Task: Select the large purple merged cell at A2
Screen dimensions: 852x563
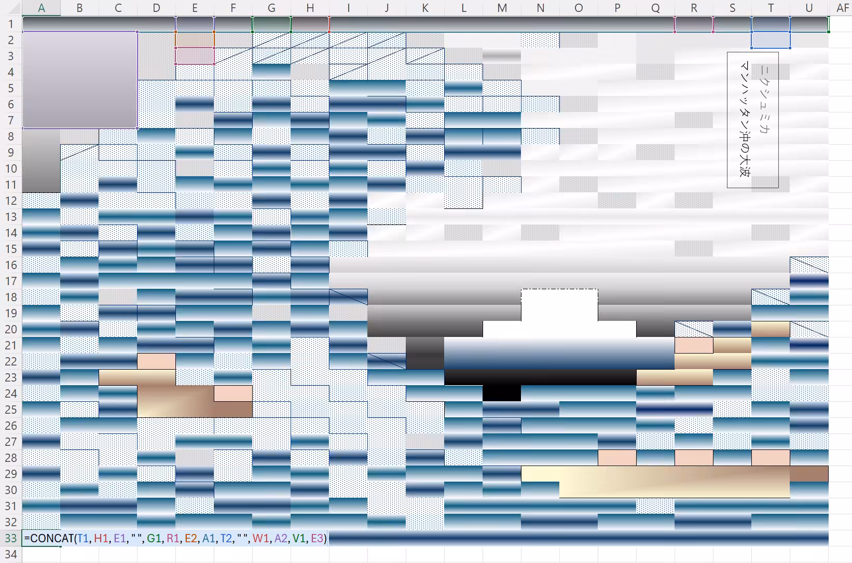Action: tap(80, 80)
